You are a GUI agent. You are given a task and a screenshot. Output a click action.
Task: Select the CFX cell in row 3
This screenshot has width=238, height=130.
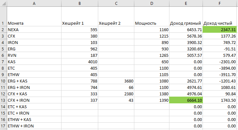tap(34, 36)
